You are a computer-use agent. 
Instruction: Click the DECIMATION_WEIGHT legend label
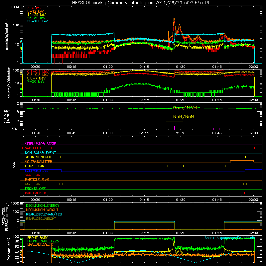tap(42, 210)
